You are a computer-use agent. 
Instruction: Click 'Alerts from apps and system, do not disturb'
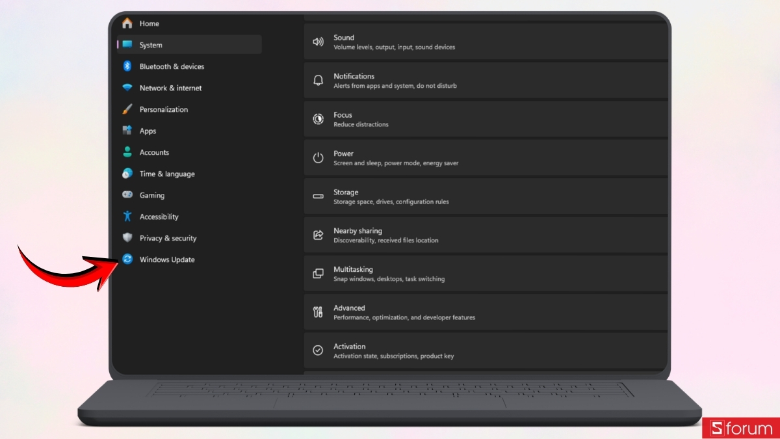pos(395,86)
